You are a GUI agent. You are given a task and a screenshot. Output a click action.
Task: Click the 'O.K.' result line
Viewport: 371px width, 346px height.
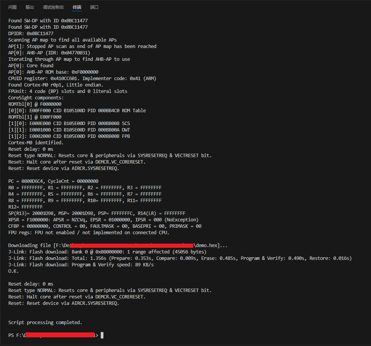[14, 271]
